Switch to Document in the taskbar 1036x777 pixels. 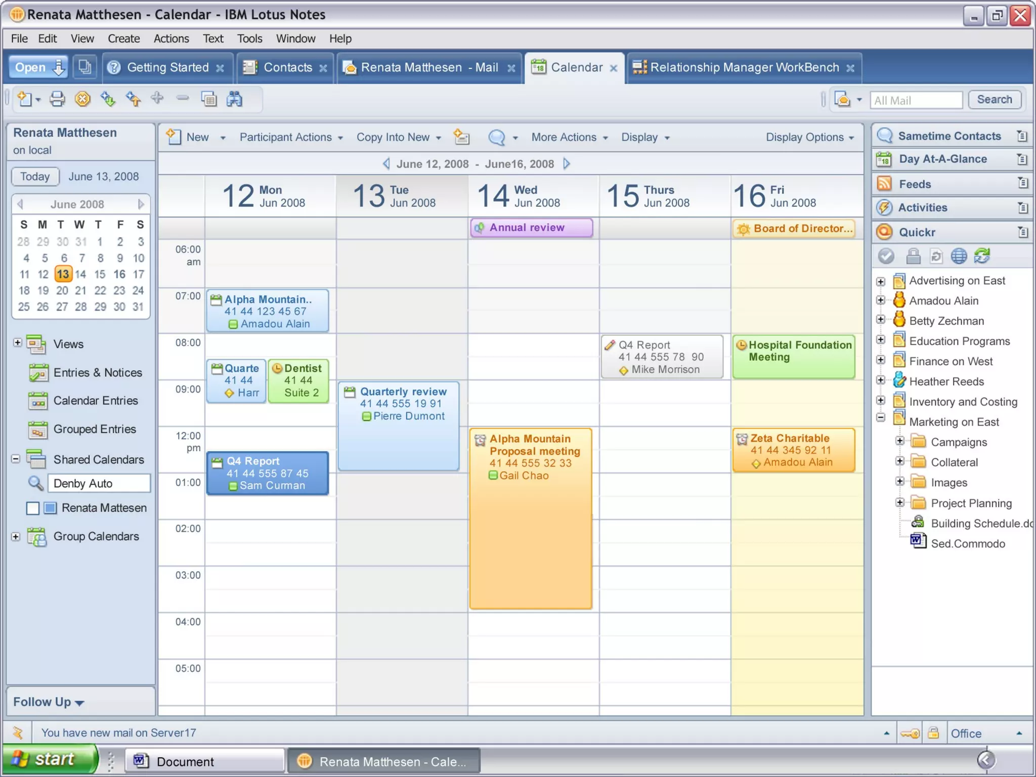(x=204, y=761)
